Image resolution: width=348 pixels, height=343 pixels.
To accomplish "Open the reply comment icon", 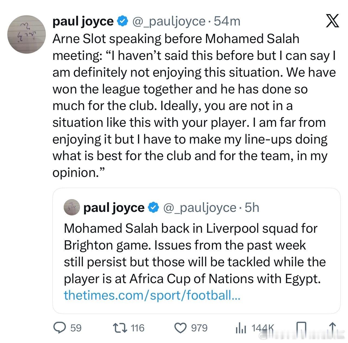I will click(x=60, y=328).
